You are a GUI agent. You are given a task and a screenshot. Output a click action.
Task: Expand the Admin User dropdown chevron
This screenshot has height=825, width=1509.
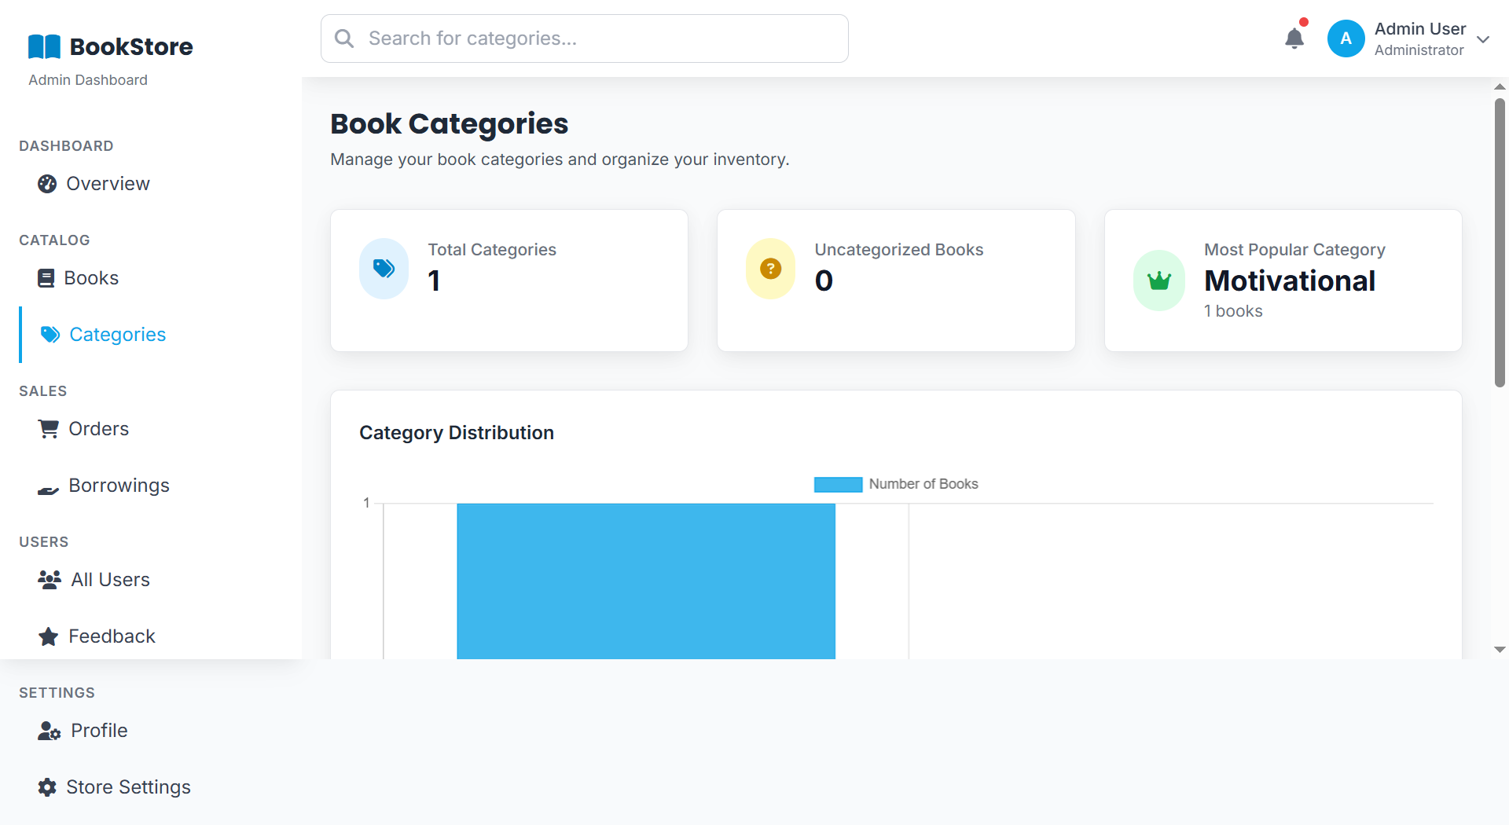coord(1483,39)
